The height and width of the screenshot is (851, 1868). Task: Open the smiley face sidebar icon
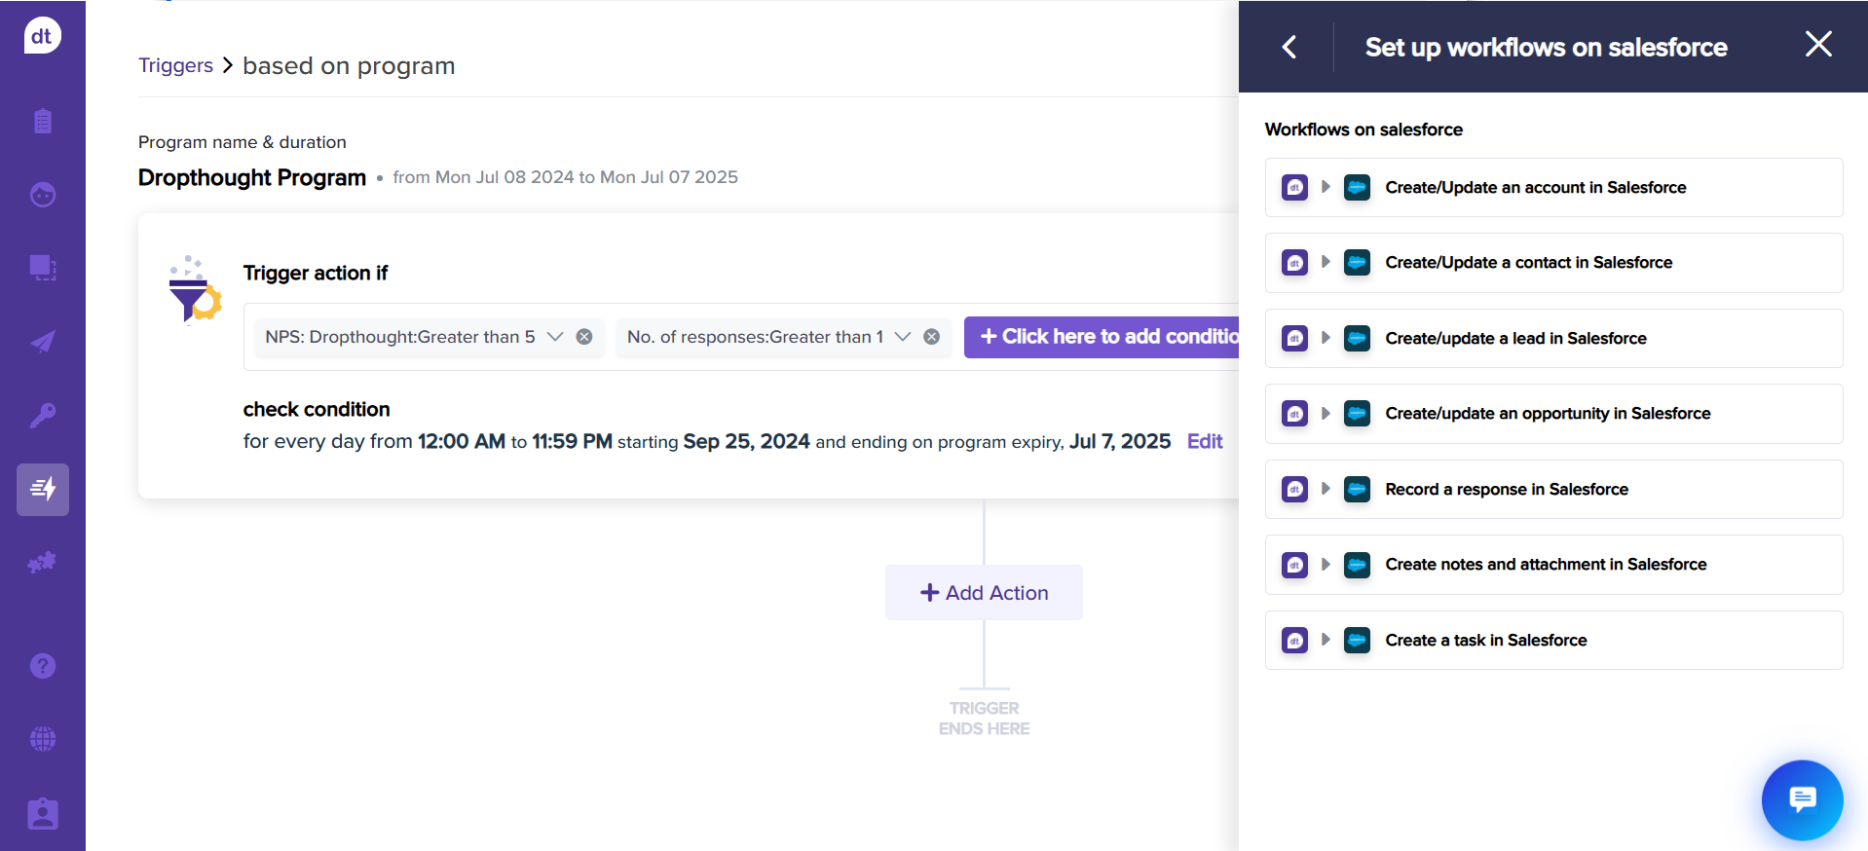click(43, 195)
